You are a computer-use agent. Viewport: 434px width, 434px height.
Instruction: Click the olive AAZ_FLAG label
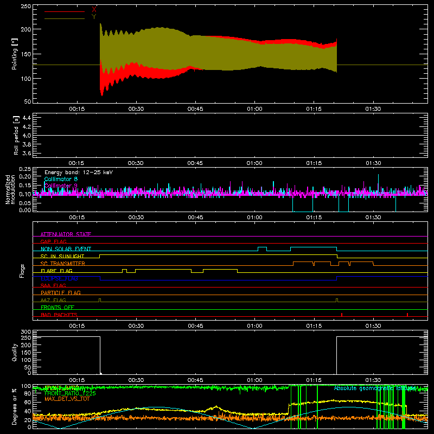[53, 300]
